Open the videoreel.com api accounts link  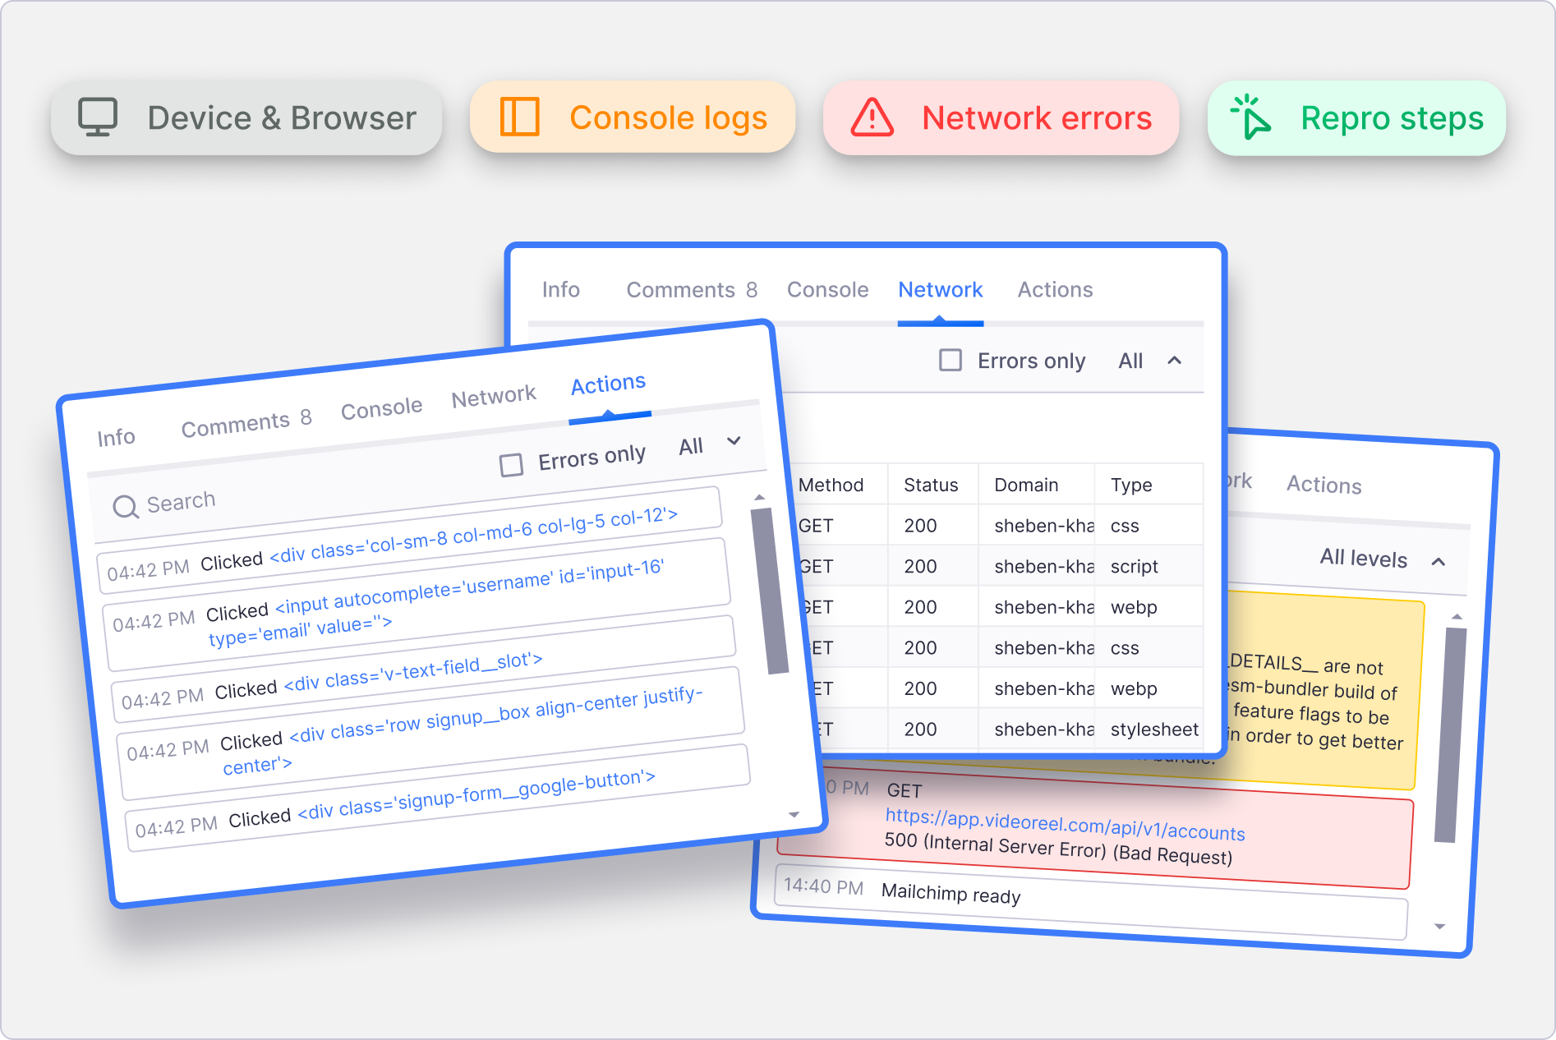pos(1065,824)
